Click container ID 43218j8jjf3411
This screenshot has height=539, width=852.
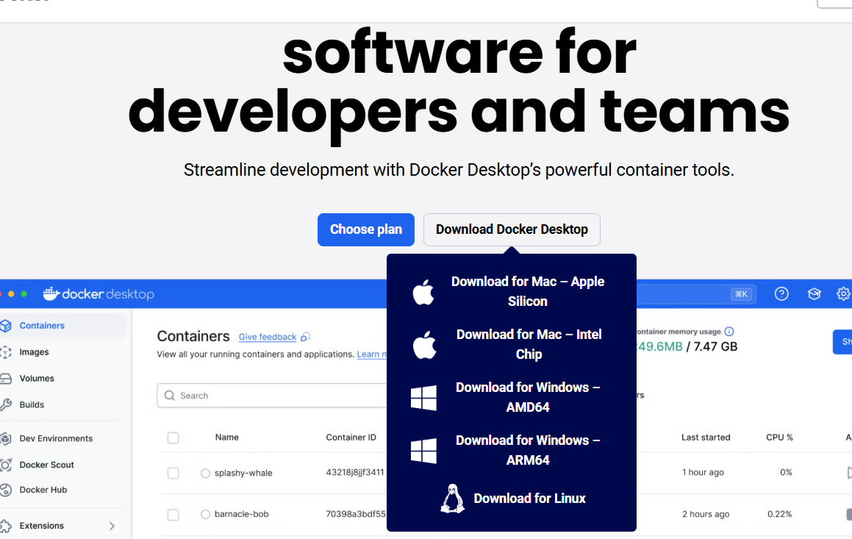tap(355, 473)
